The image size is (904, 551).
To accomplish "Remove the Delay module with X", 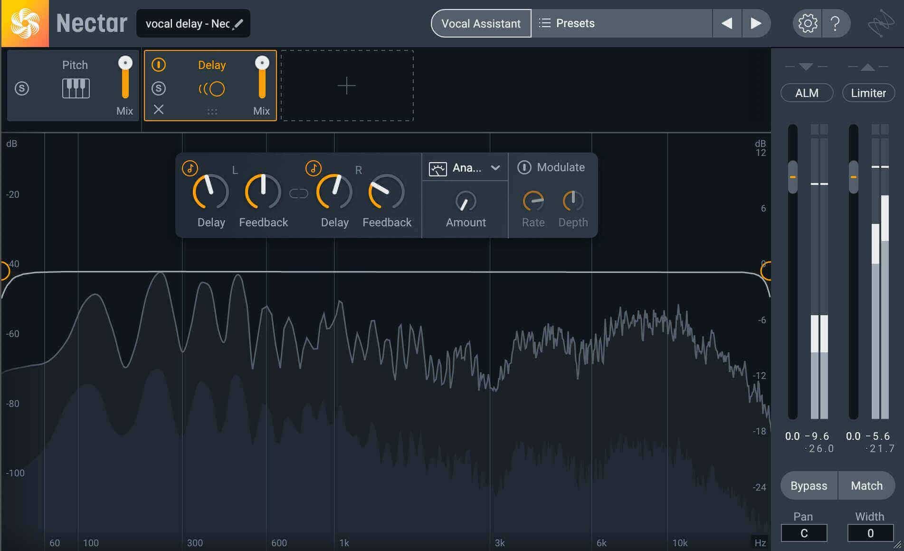I will point(159,109).
